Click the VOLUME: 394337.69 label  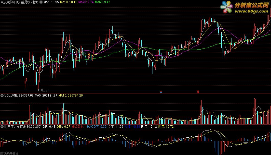19,96
